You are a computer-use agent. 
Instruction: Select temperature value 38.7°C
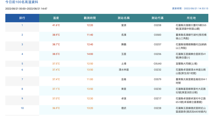pyautogui.click(x=56, y=44)
